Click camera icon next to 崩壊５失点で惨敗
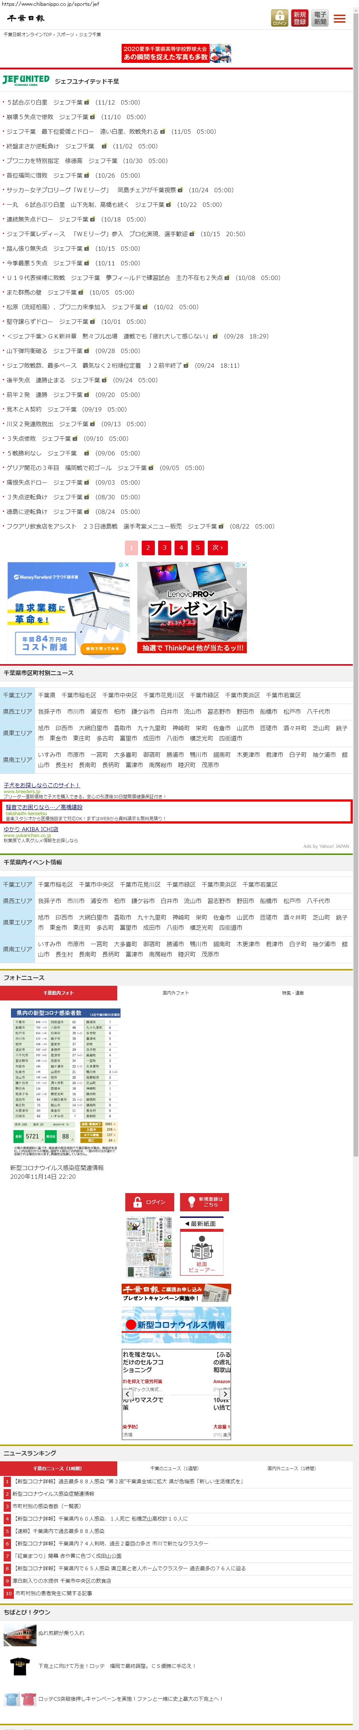Viewport: 359px width, 1730px height. [x=93, y=117]
